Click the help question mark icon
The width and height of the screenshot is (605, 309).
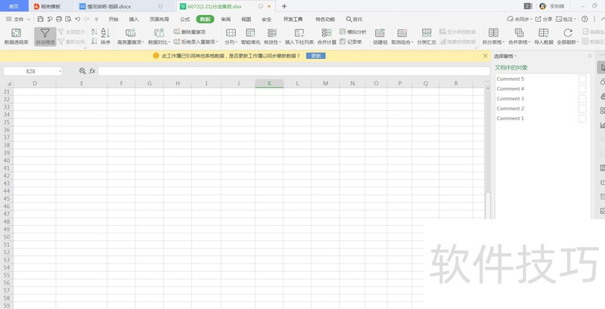pos(585,19)
